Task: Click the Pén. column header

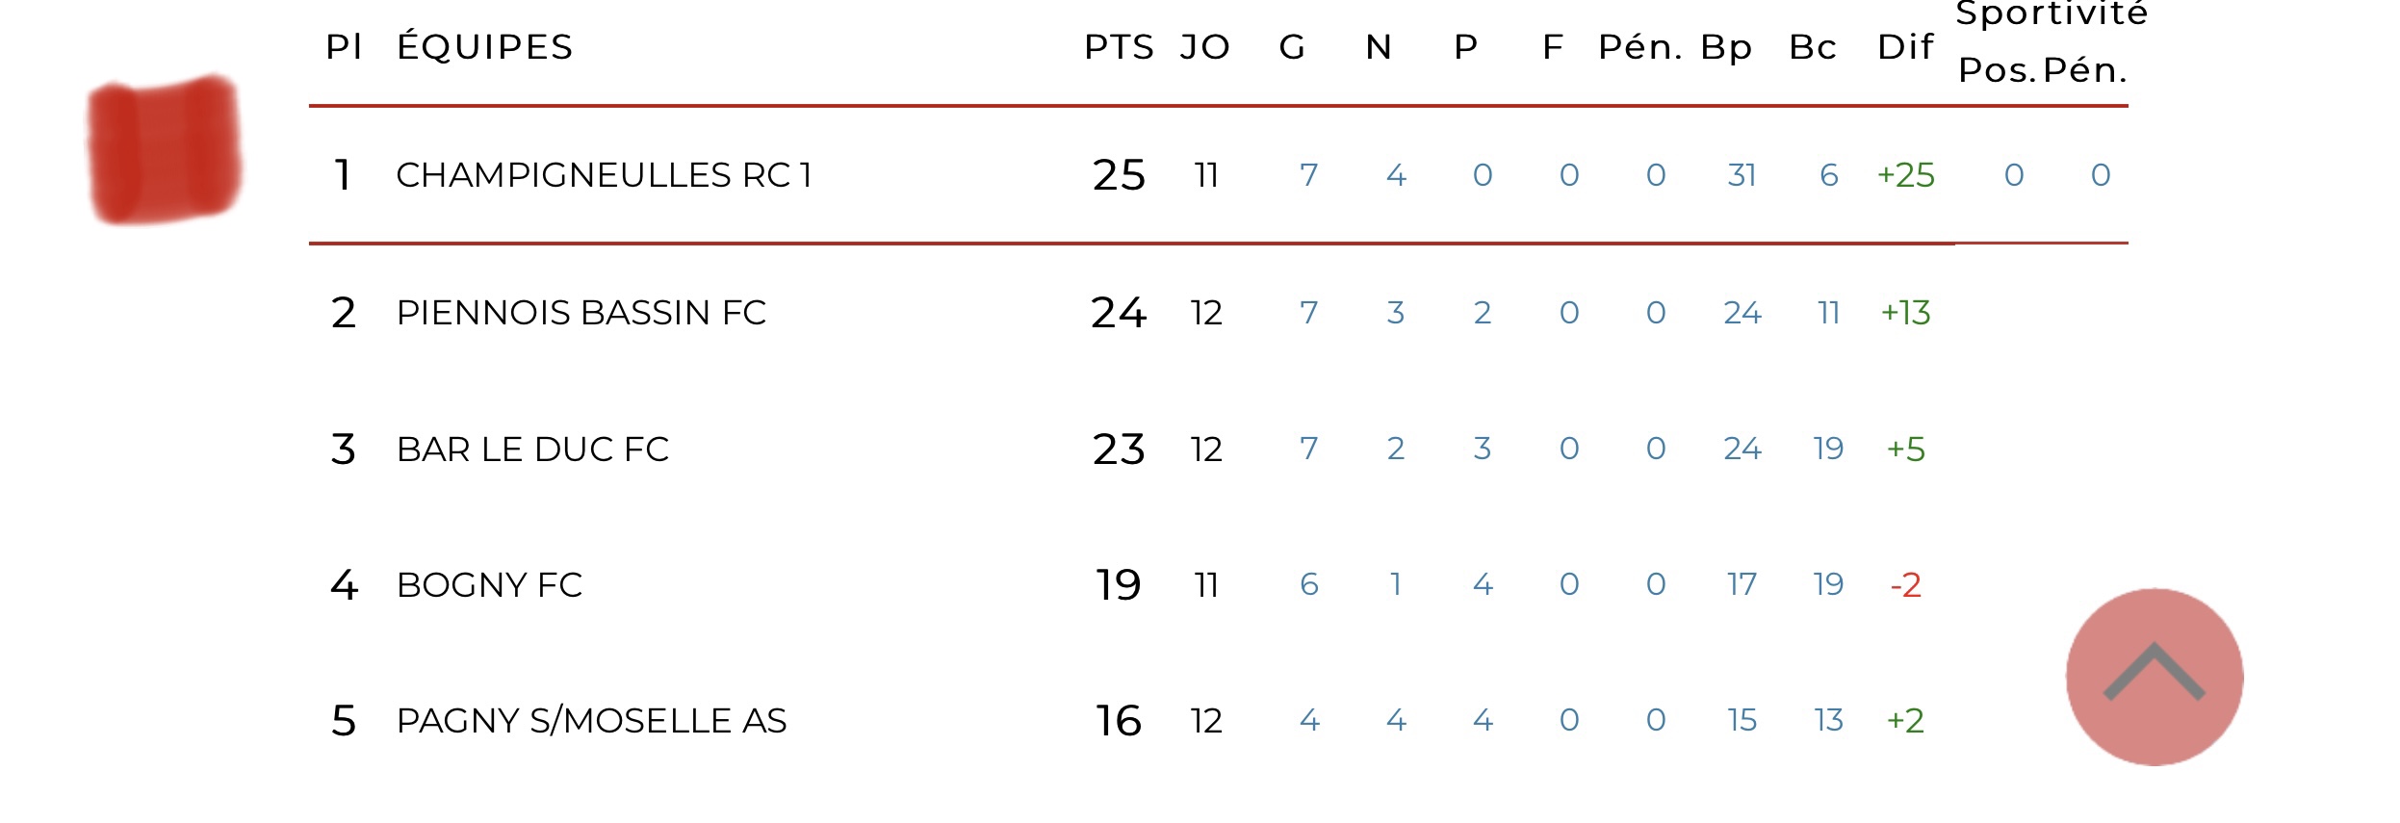Action: coord(1639,47)
